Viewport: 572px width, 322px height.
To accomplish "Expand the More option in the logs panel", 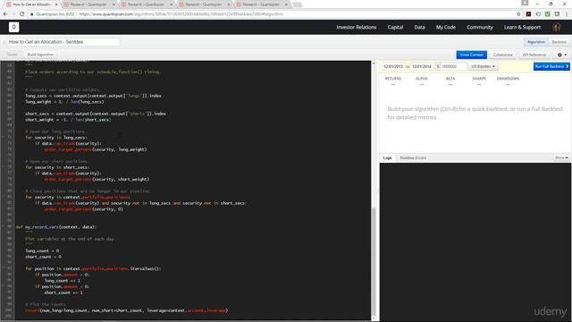I will pyautogui.click(x=561, y=157).
